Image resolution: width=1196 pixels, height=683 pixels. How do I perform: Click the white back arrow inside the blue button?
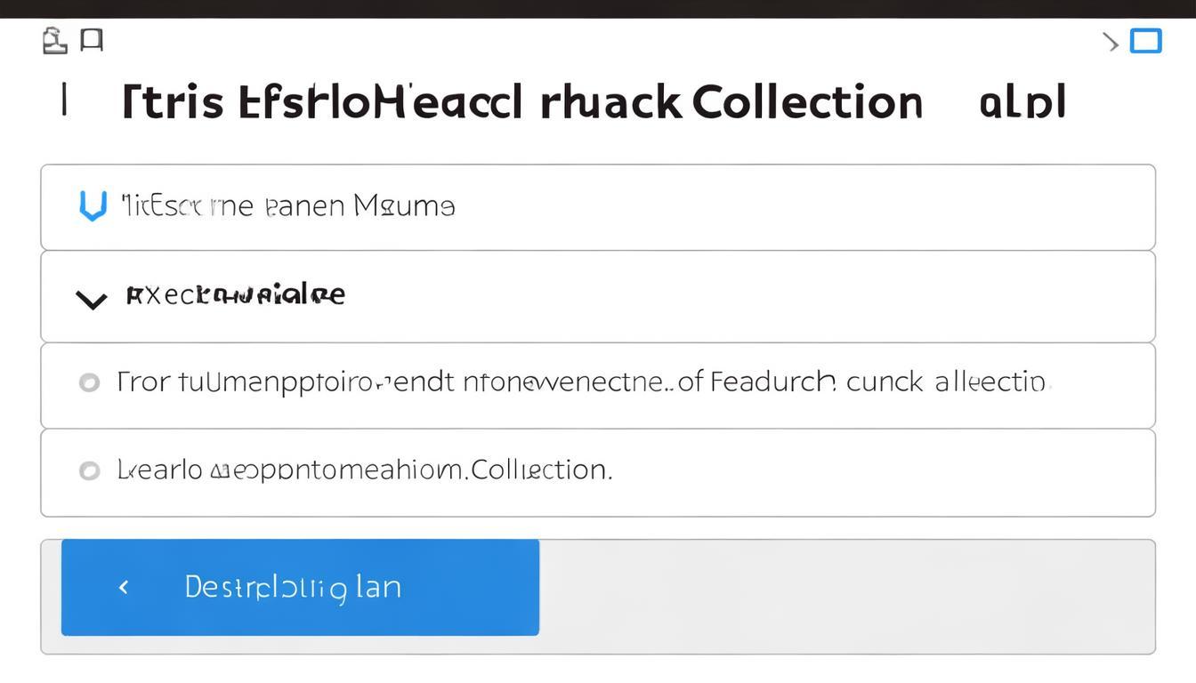(x=124, y=587)
